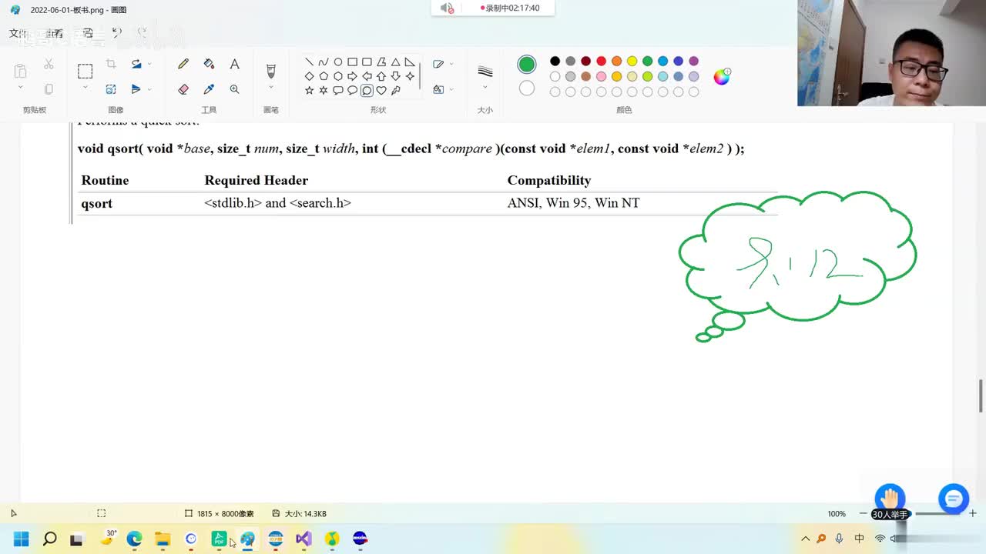
Task: Click the vertical scrollbar thumb
Action: (x=981, y=395)
